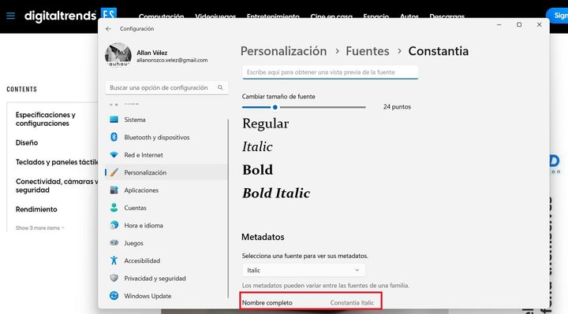Go to Conectividad, cámaras y seguridad link

tap(57, 186)
